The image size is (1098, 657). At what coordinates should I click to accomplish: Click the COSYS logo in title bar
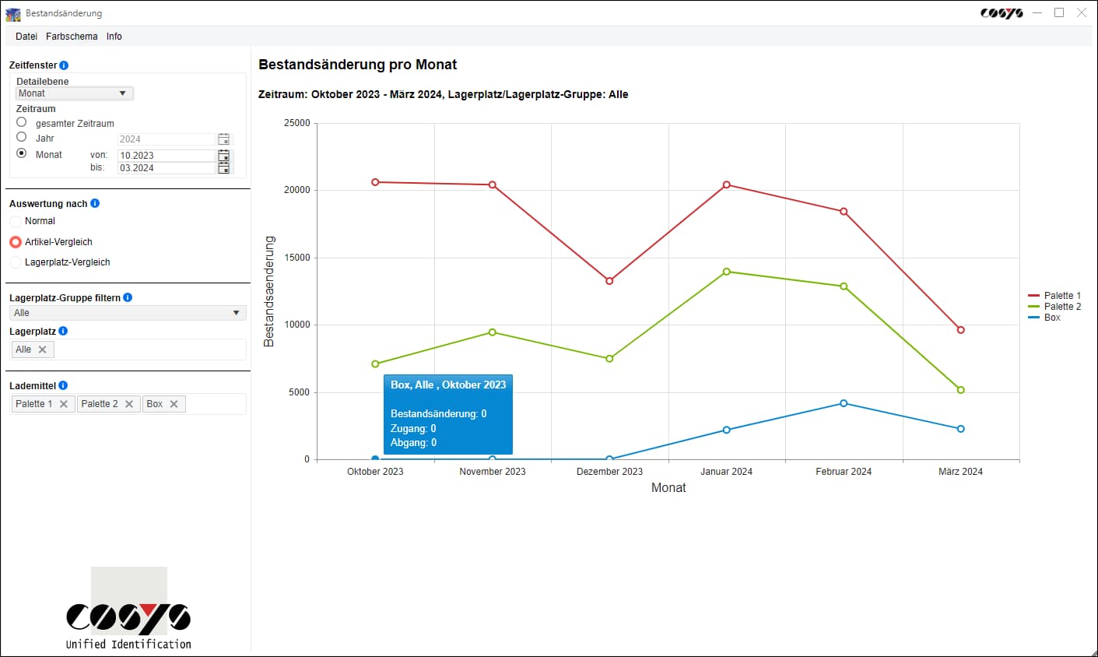tap(1002, 13)
